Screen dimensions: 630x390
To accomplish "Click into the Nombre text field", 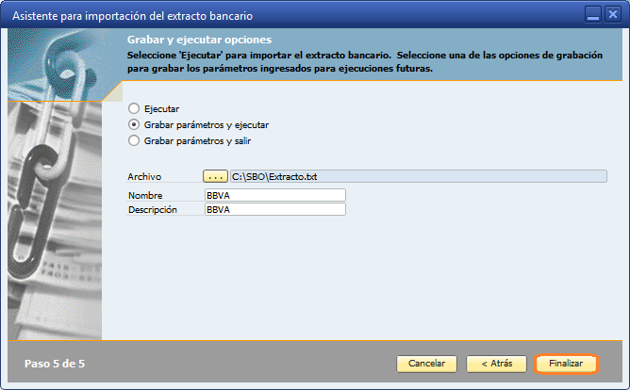I will point(274,195).
